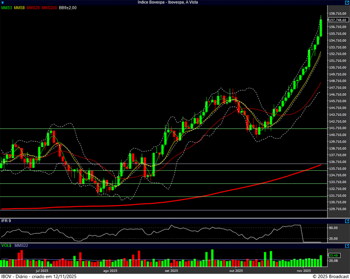Click the ago 2025 date axis label
350x279 pixels.
tap(110, 270)
